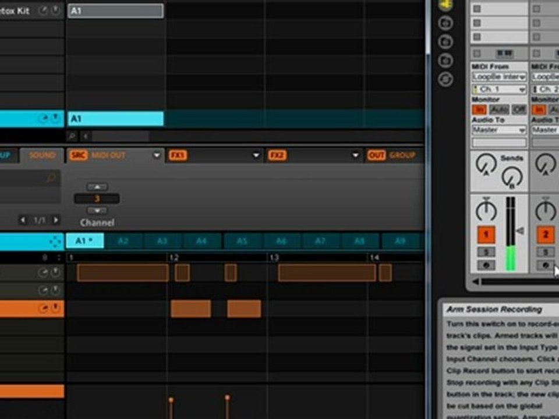559x419 pixels.
Task: Click the scroll-left arrow beside the arranger scrollbar
Action: pyautogui.click(x=86, y=136)
